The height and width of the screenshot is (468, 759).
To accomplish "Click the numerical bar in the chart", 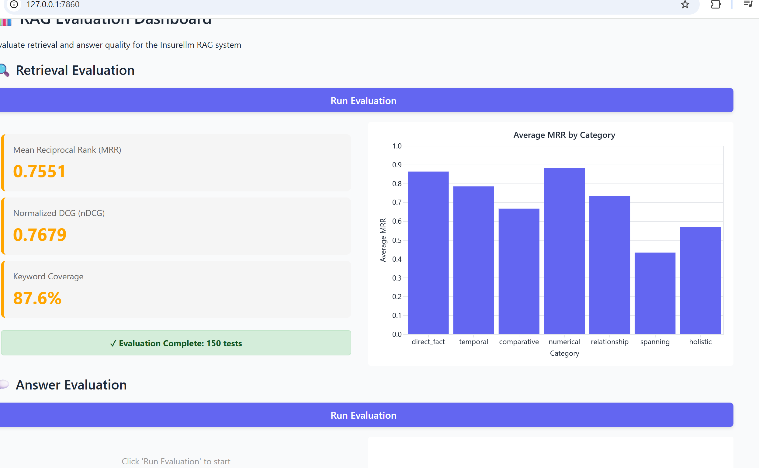I will [564, 251].
